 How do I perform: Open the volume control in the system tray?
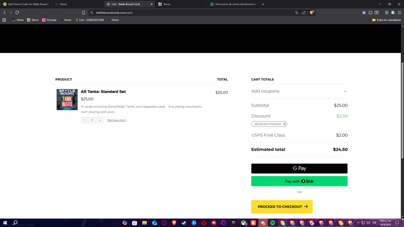click(368, 223)
